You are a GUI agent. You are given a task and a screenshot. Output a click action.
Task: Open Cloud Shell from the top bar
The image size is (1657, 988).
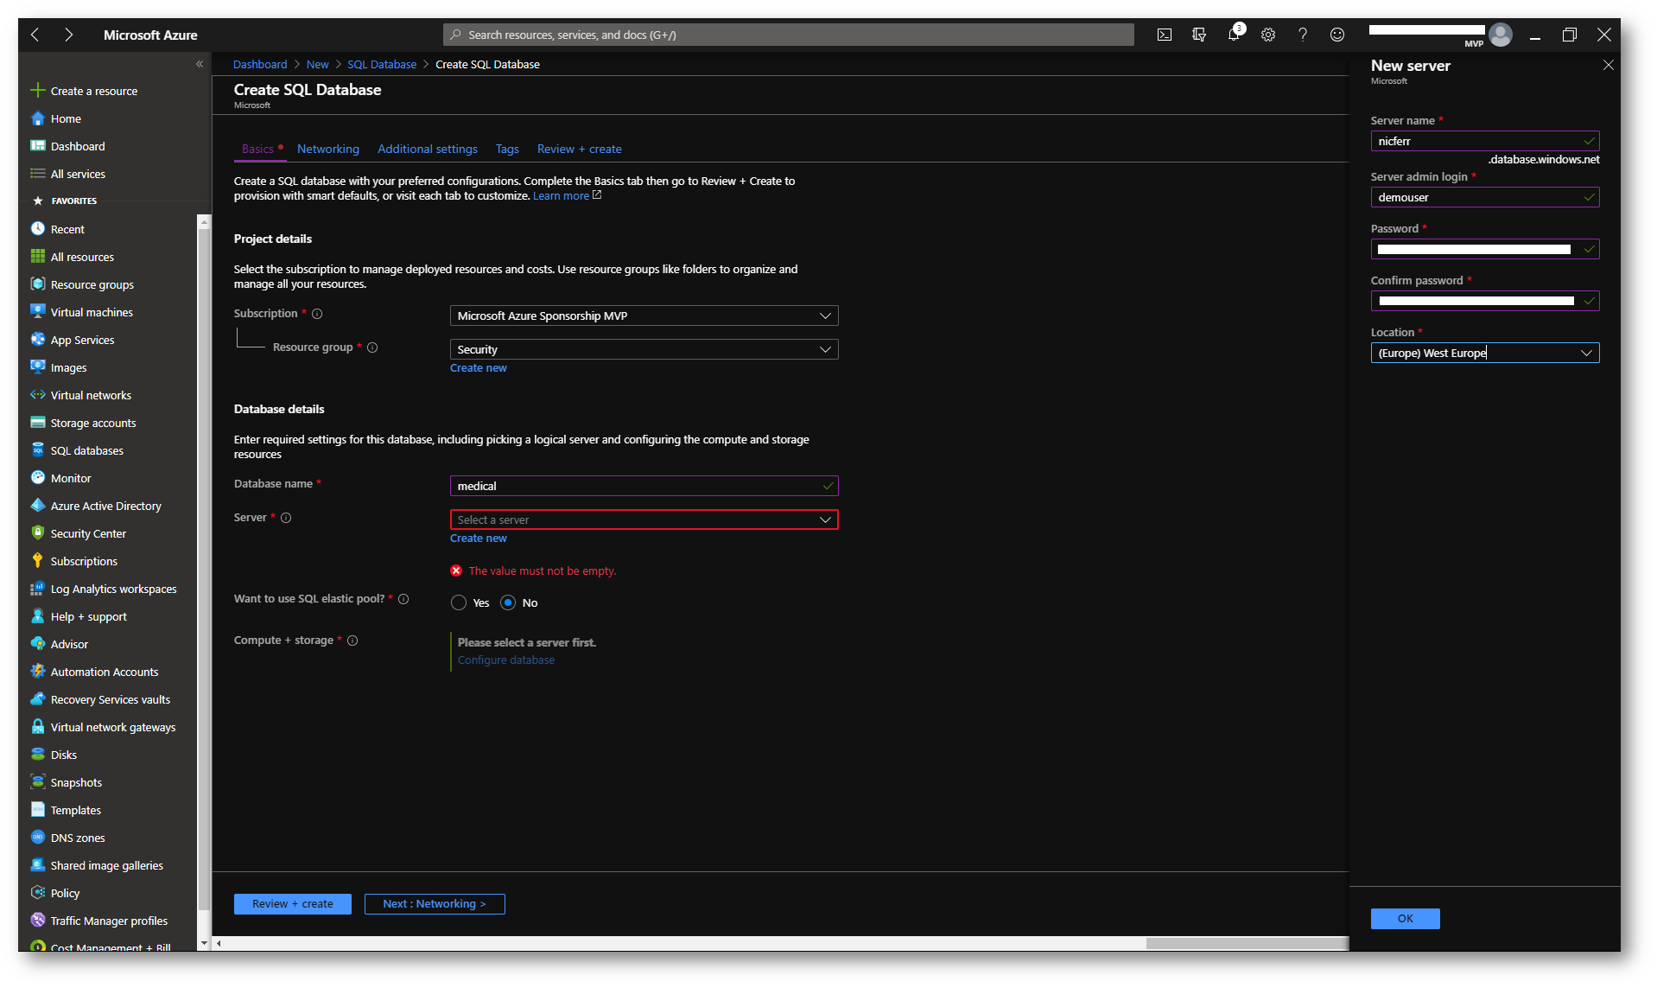click(x=1164, y=35)
